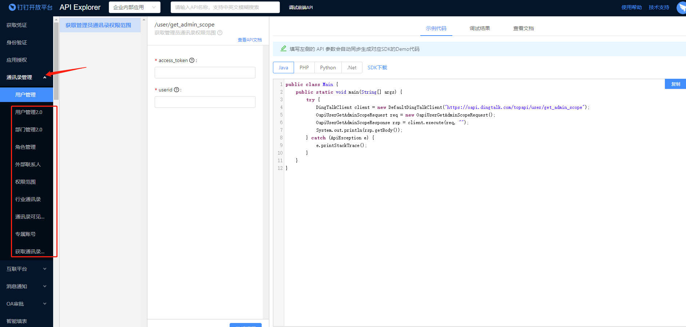Screen dimensions: 686x327
Task: Select 获取管理员通讯录权限范围 in API list
Action: 100,25
